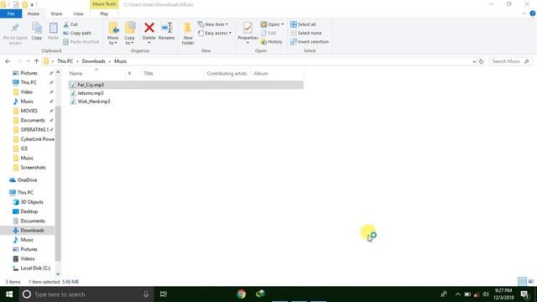The width and height of the screenshot is (537, 302).
Task: Open file Properties
Action: [248, 32]
